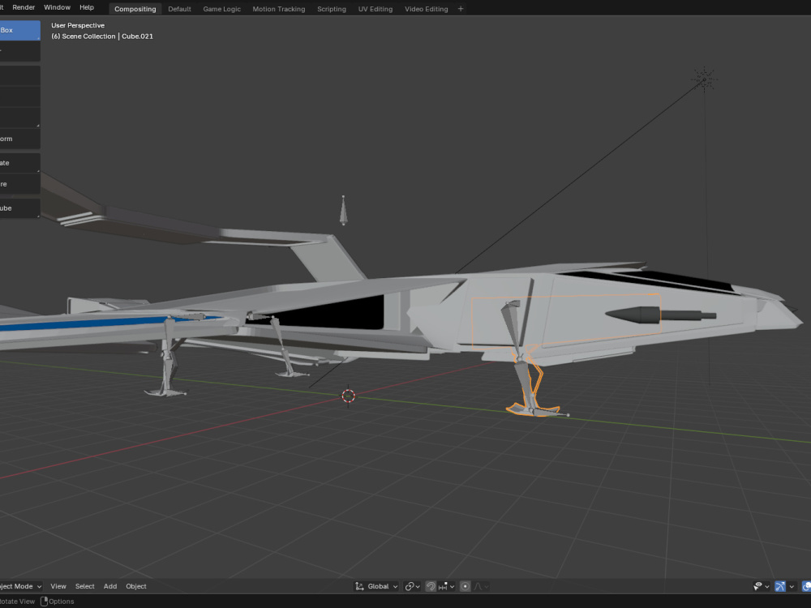Open proportional editing falloff dropdown
Viewport: 811px width, 608px height.
click(x=481, y=586)
